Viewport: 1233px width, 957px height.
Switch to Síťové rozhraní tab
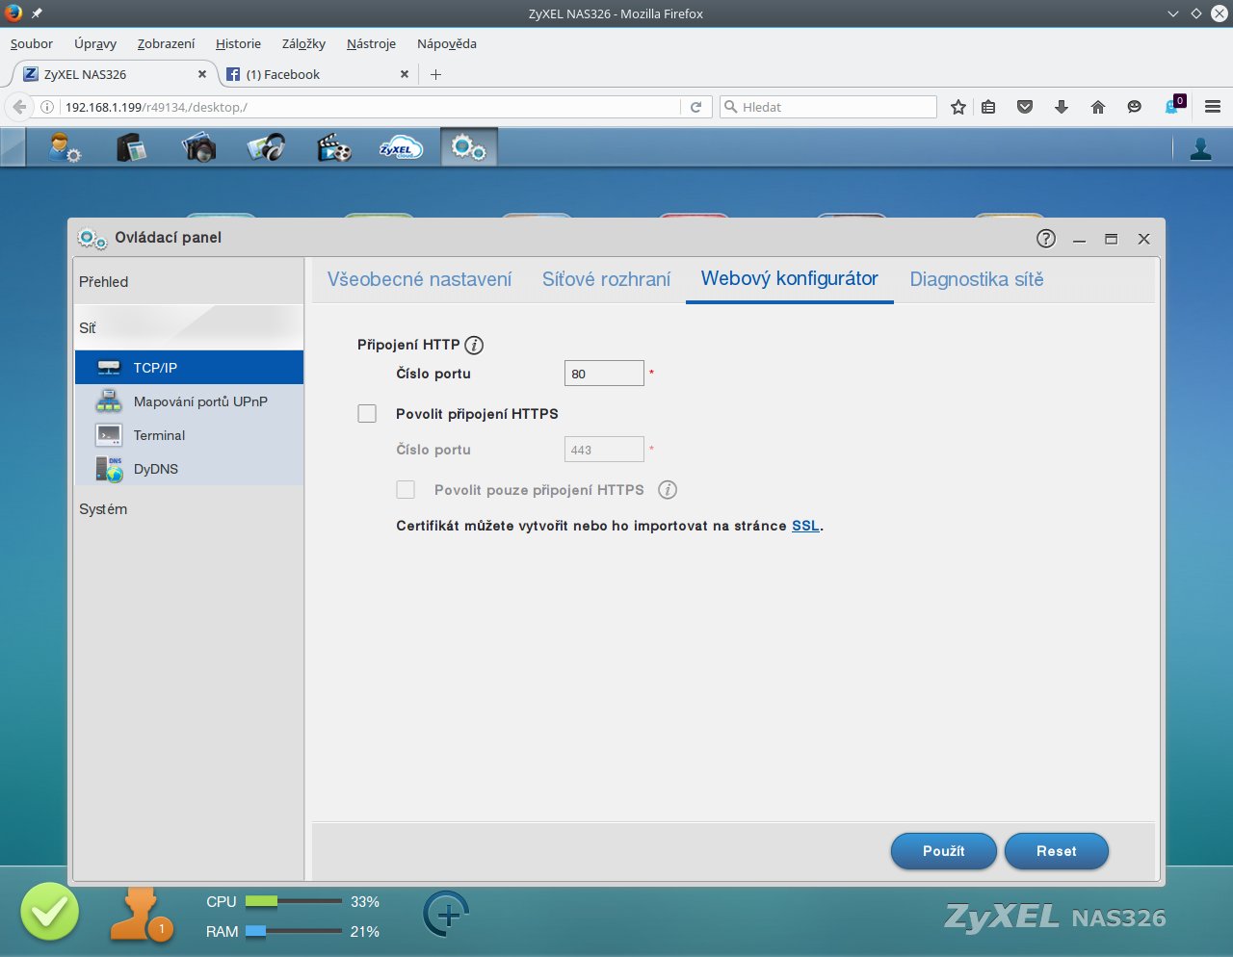click(x=606, y=279)
